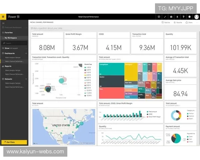This screenshot has width=200, height=160.
Task: Open Retail Channel Performance dataset
Action: (x=14, y=87)
